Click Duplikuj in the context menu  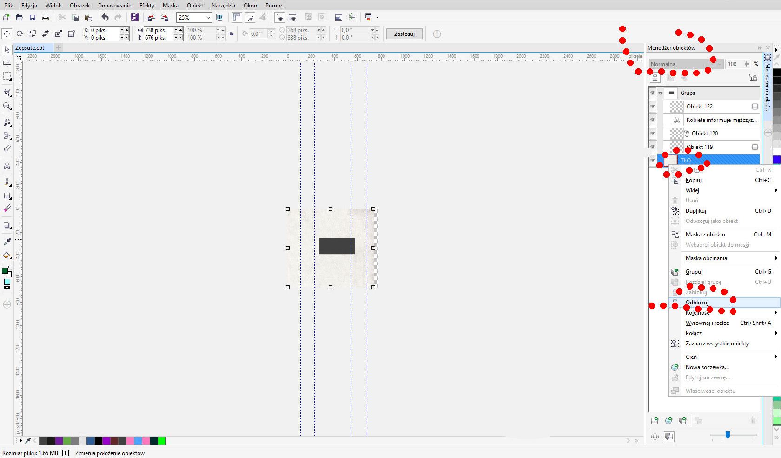[695, 211]
